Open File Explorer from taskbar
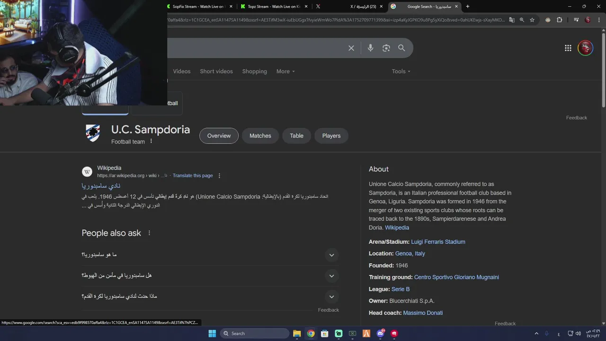 pyautogui.click(x=297, y=333)
